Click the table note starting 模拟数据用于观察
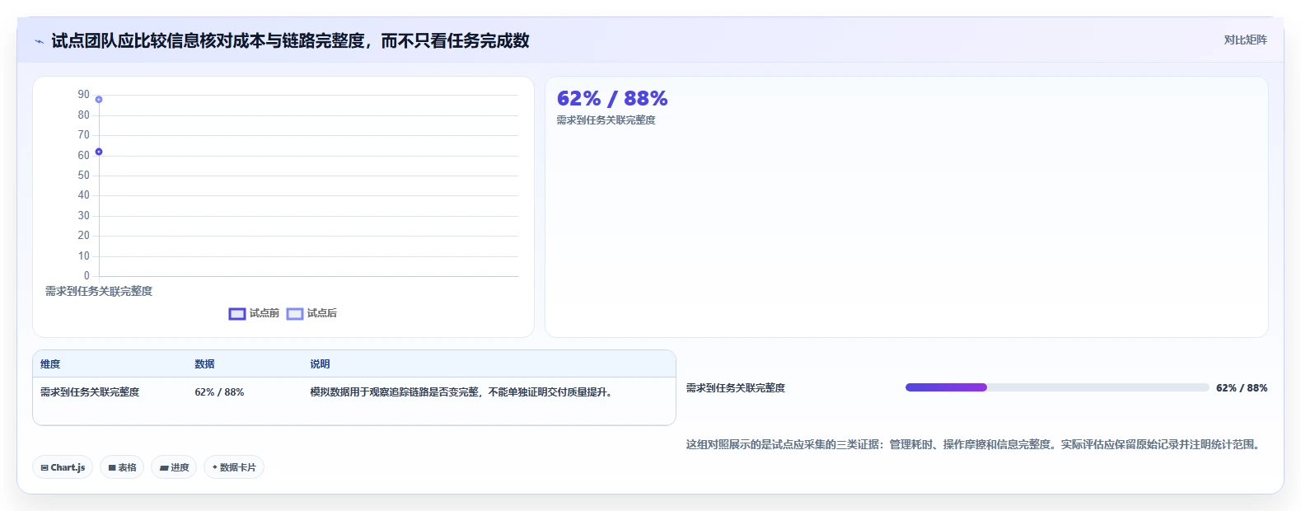This screenshot has width=1301, height=511. click(463, 392)
